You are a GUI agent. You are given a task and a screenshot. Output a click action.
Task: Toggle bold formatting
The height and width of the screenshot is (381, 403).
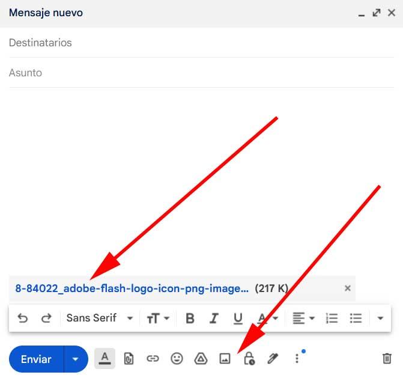(x=190, y=319)
